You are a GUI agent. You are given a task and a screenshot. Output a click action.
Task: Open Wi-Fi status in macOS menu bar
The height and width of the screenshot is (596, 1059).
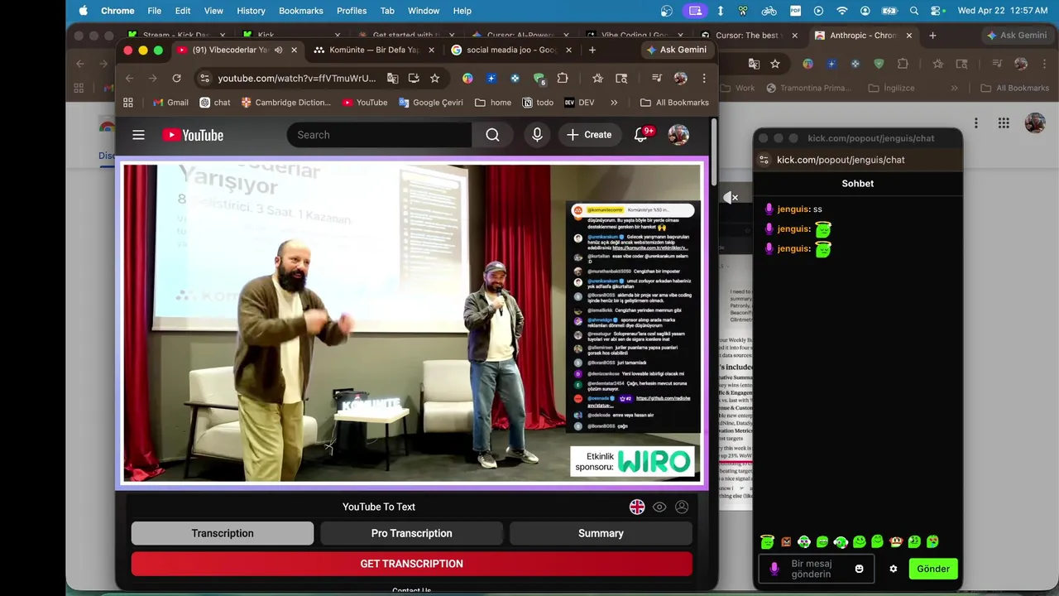pos(842,11)
